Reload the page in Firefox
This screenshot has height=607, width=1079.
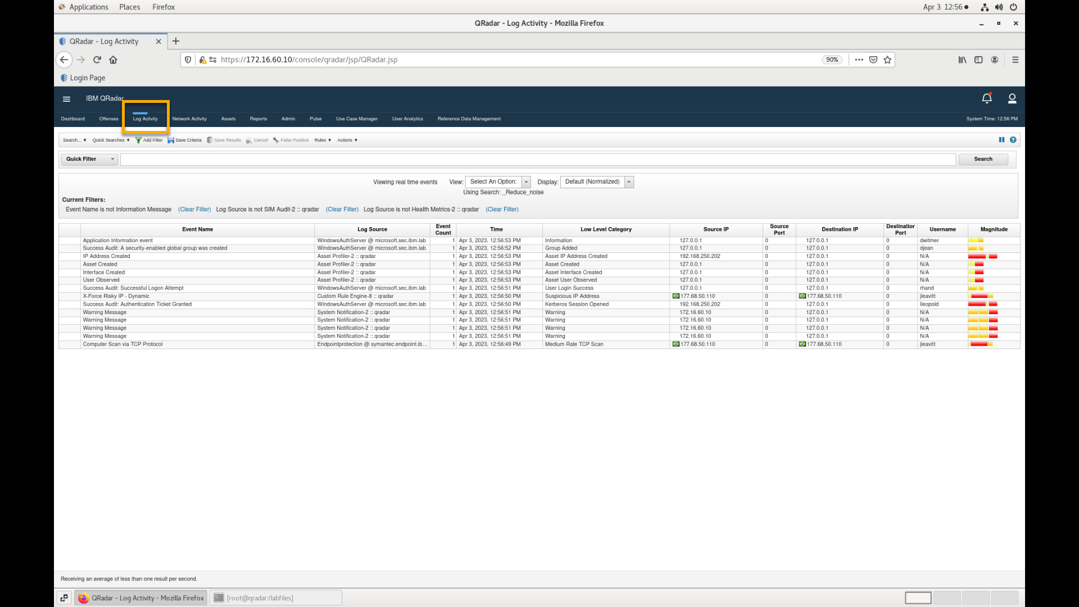click(x=97, y=60)
